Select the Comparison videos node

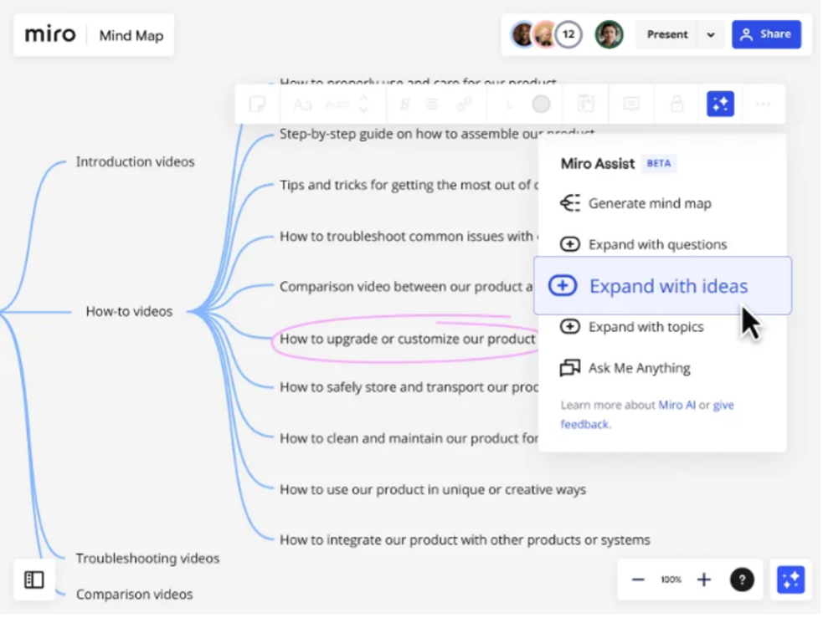click(134, 595)
